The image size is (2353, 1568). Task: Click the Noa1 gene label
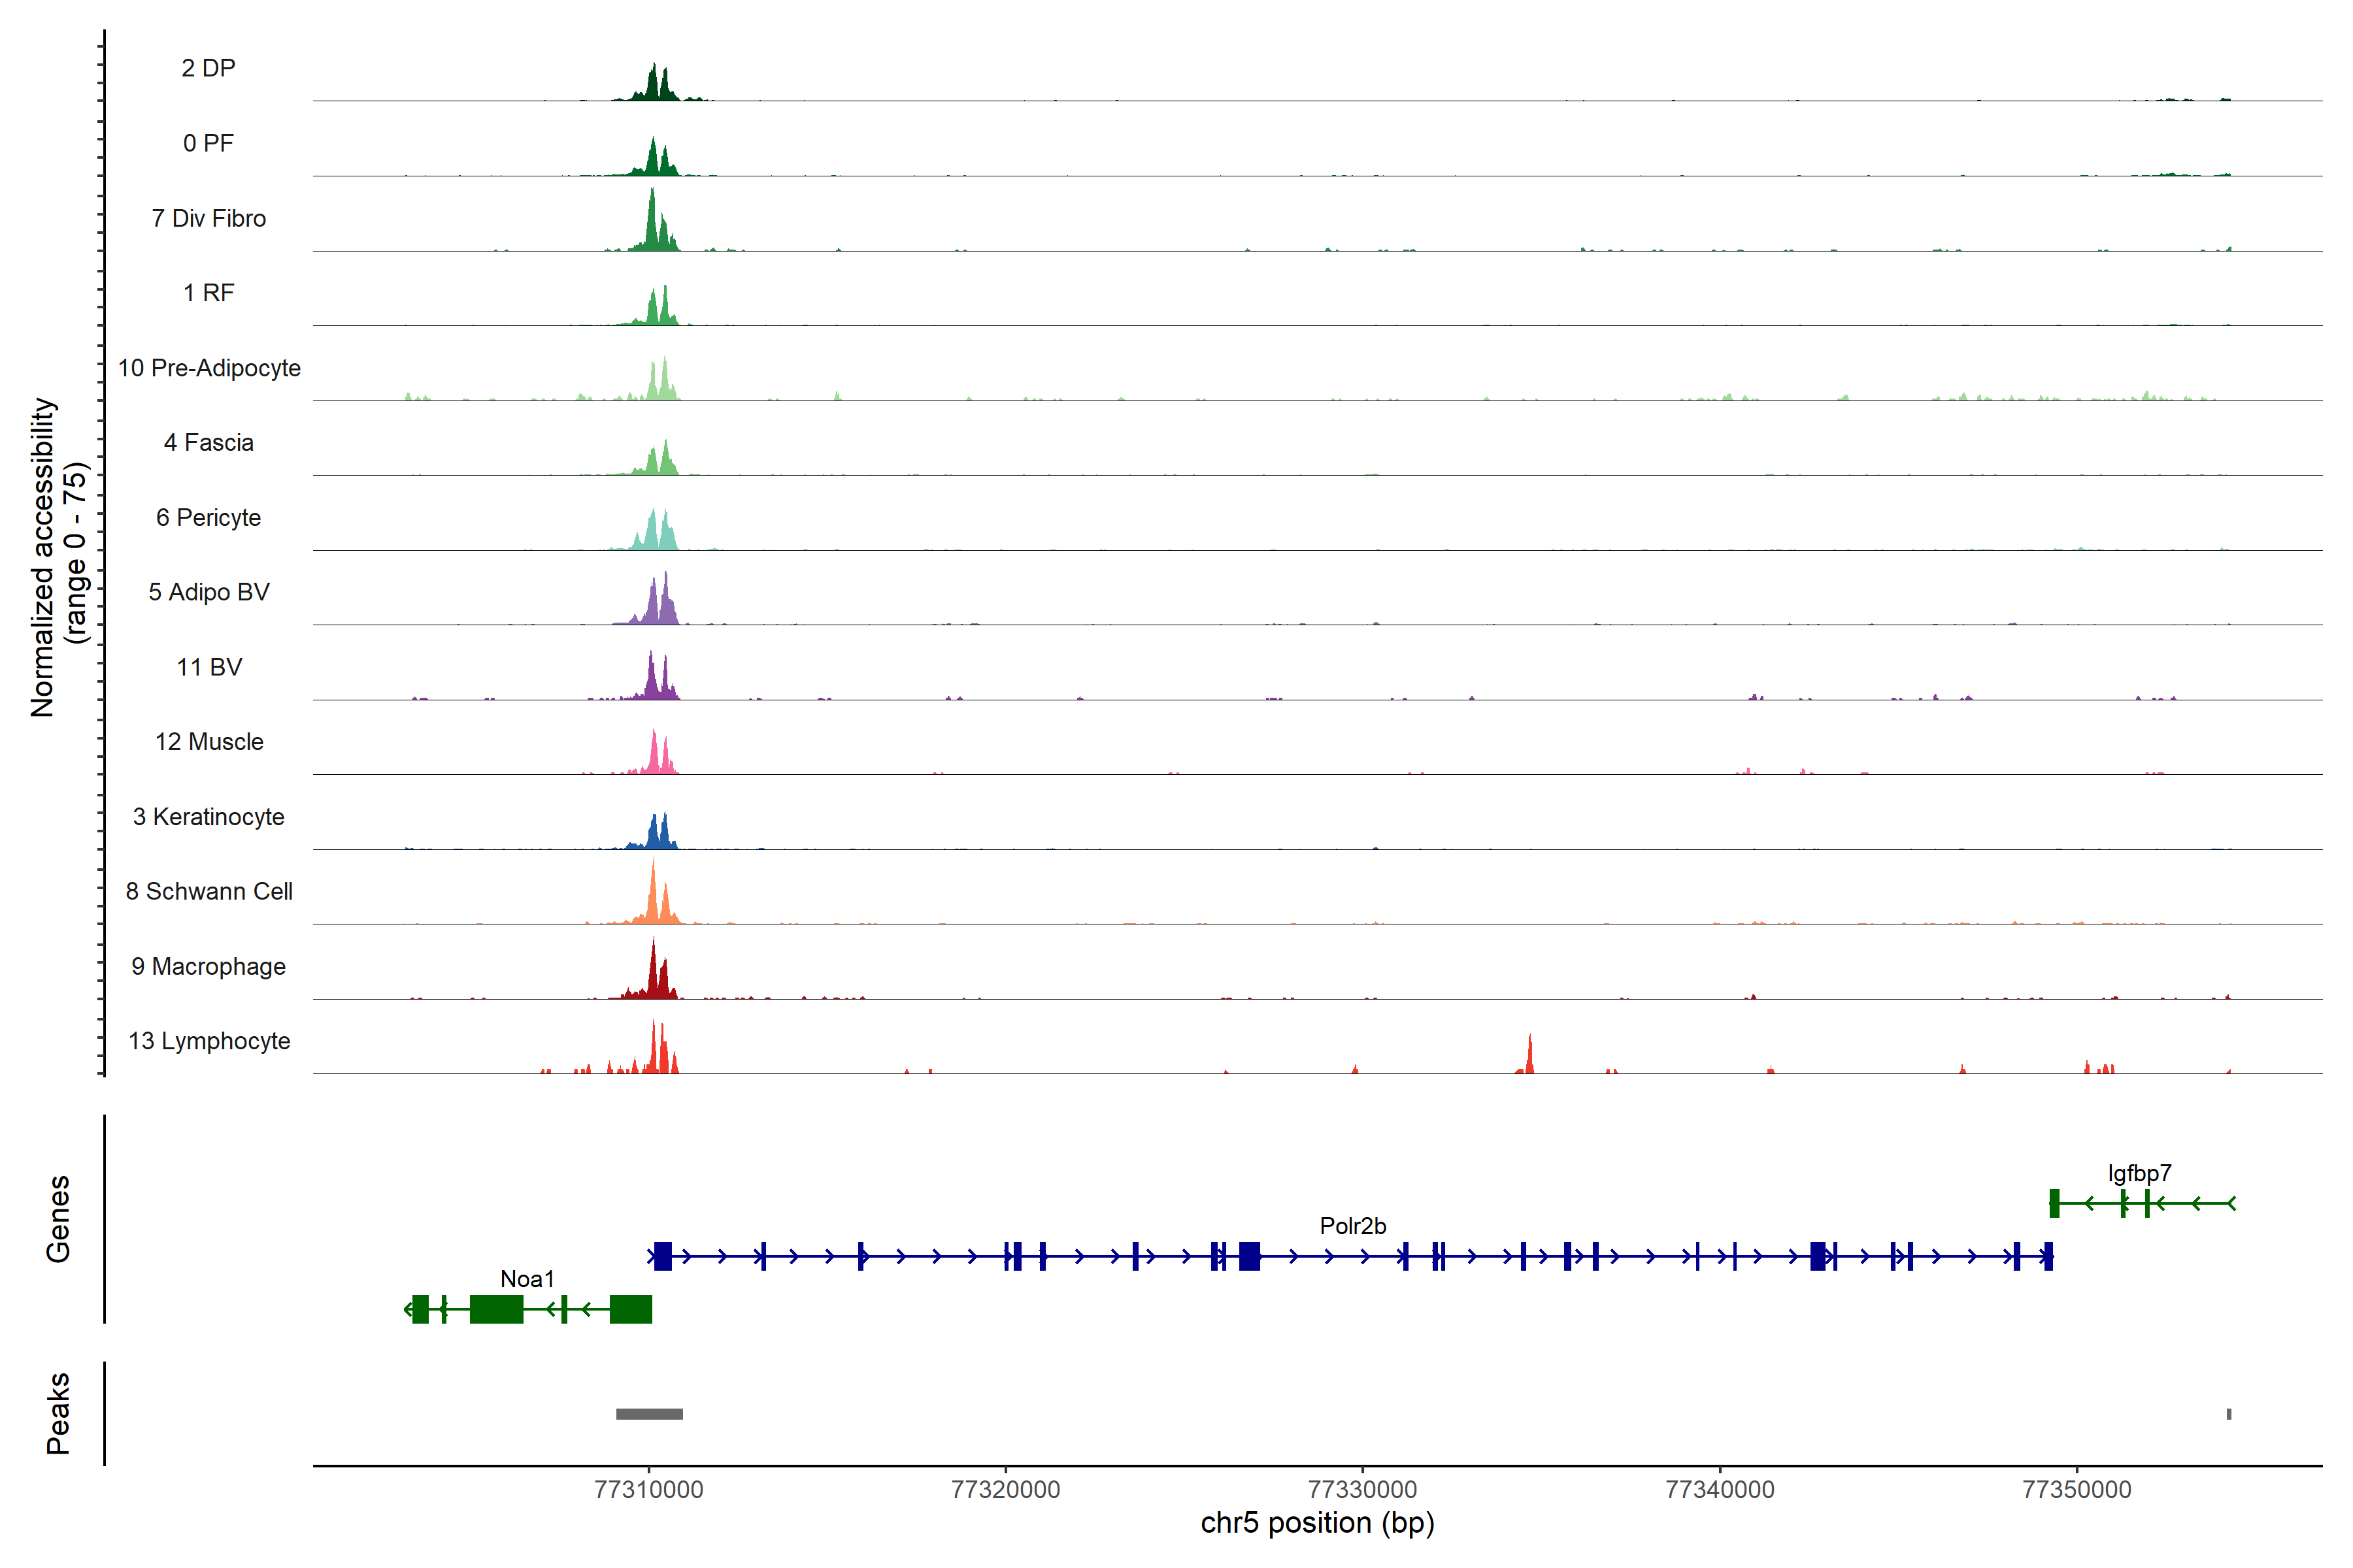click(527, 1279)
